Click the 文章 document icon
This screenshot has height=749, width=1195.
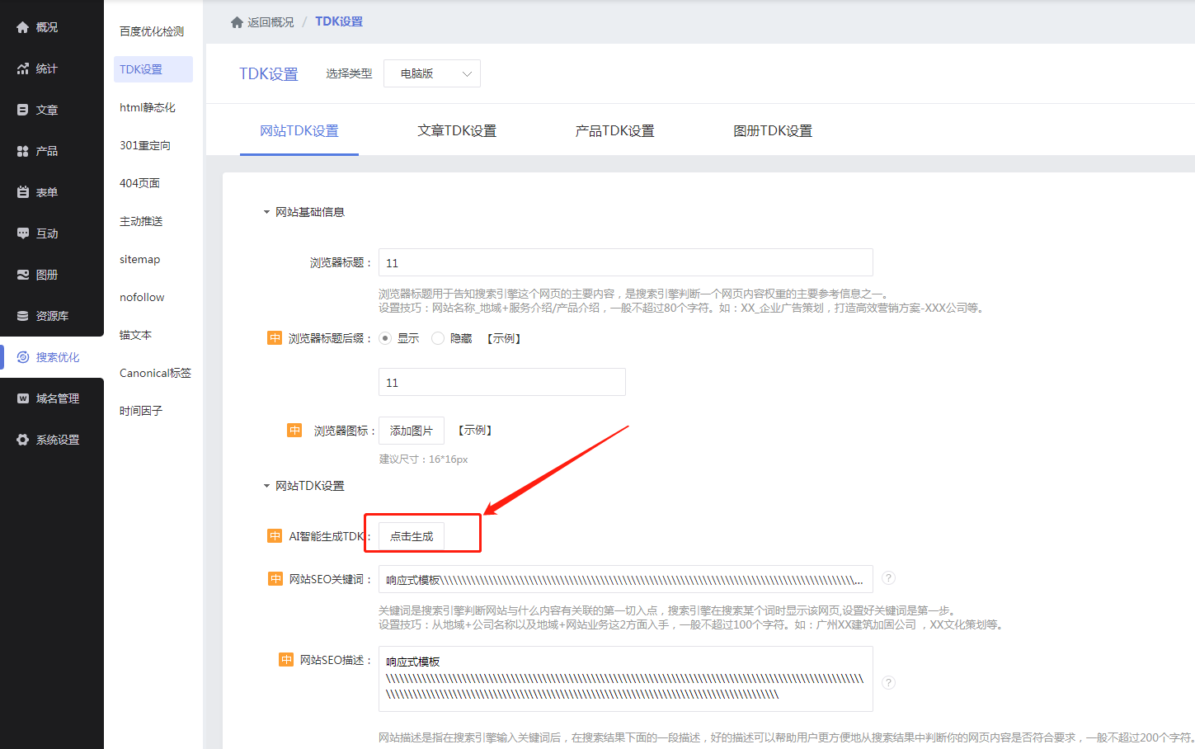tap(23, 110)
